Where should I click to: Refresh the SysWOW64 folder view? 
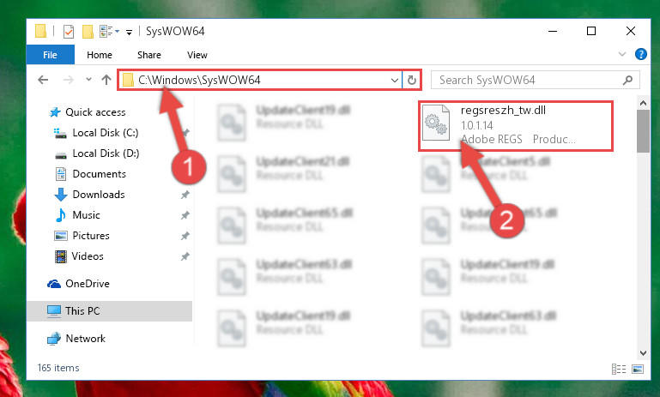(x=412, y=80)
